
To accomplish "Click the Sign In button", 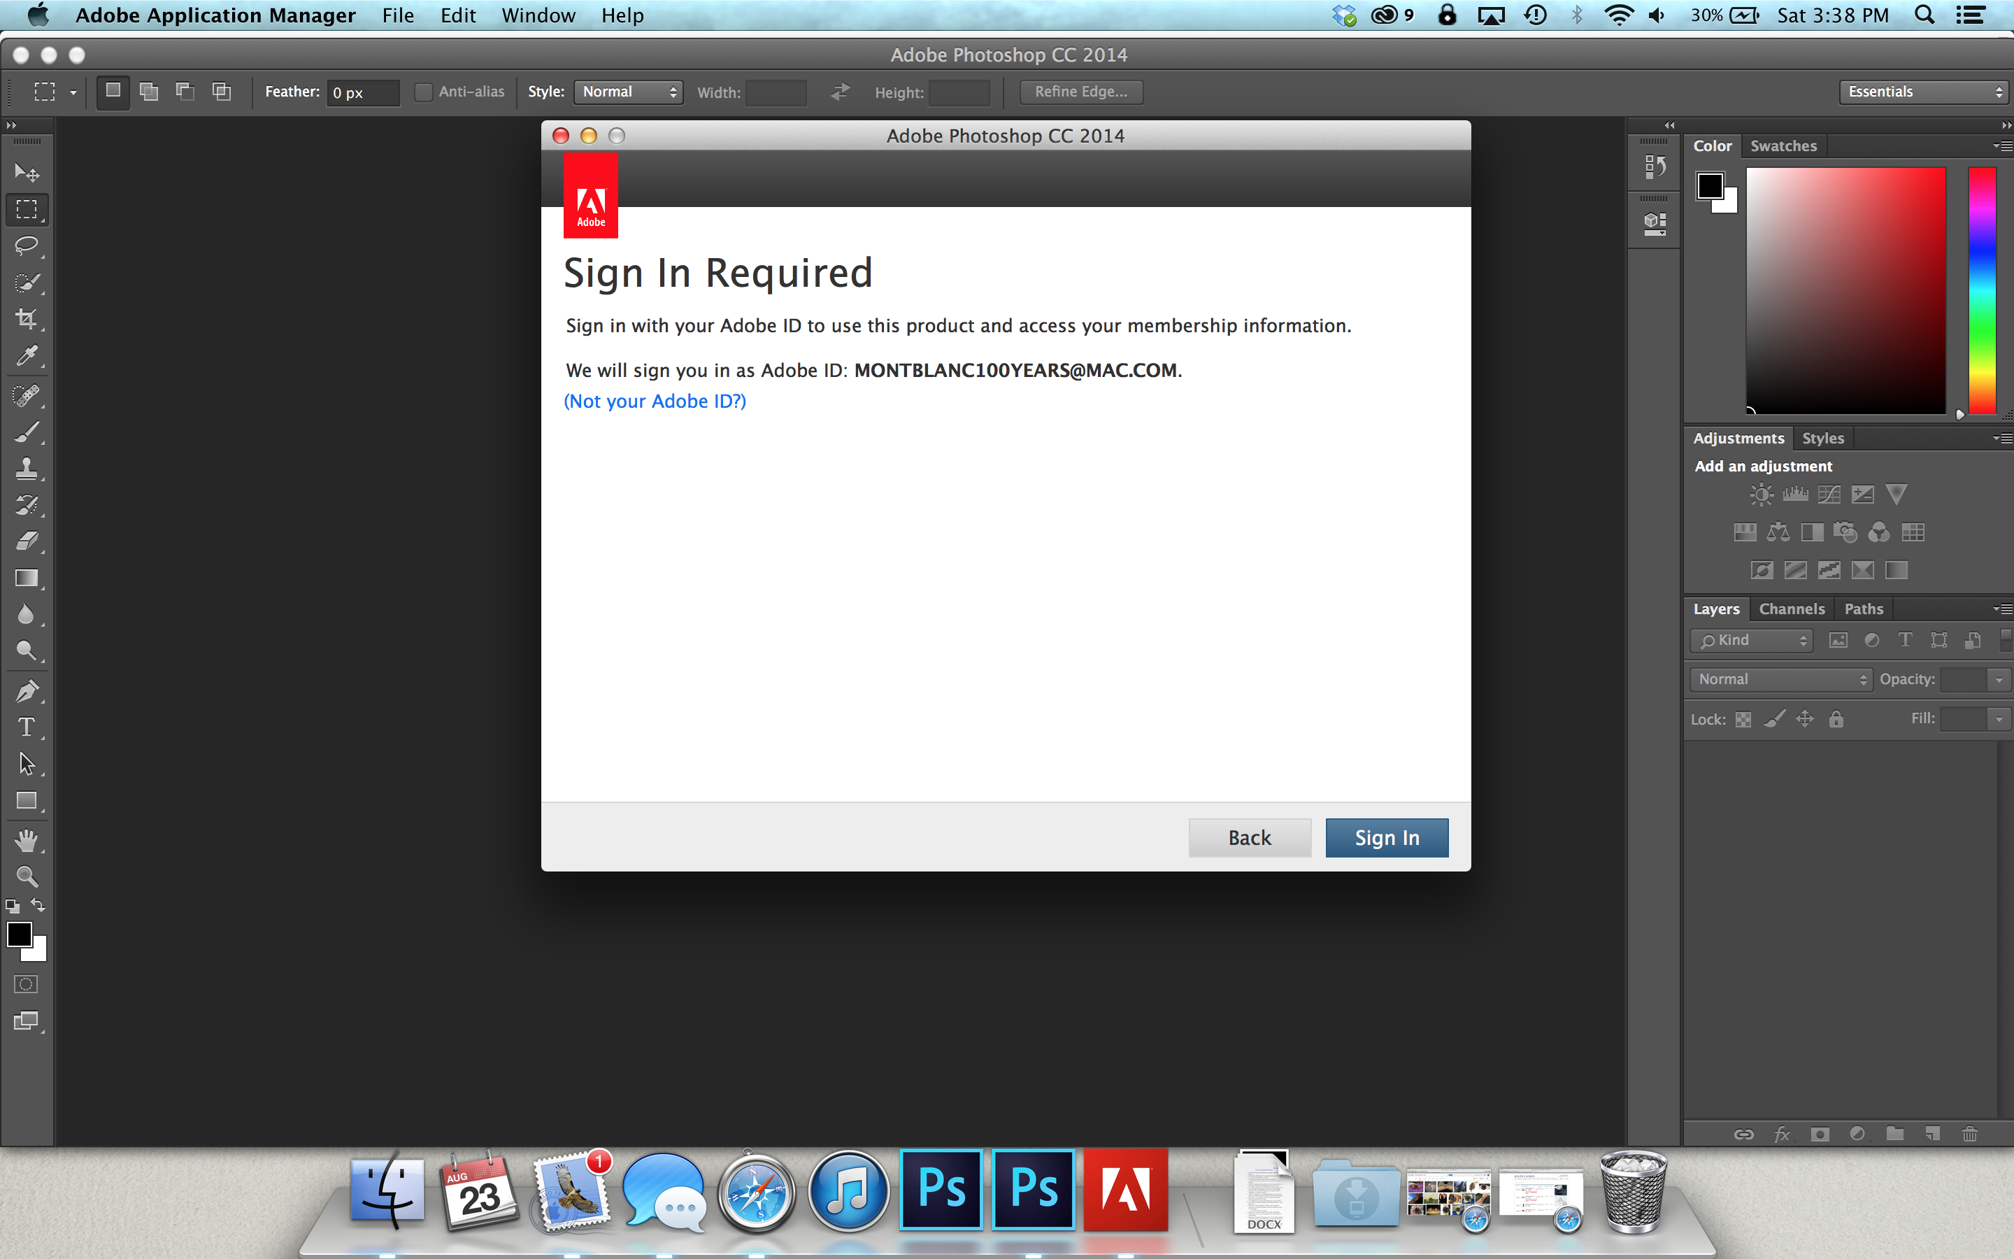I will coord(1385,837).
